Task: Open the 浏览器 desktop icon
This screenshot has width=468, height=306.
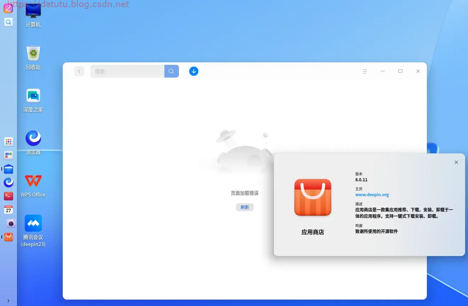Action: pos(33,142)
